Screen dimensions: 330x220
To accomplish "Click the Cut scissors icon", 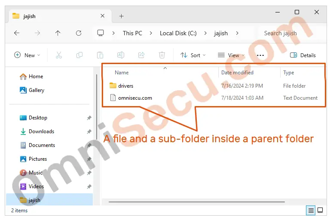I will (x=59, y=55).
